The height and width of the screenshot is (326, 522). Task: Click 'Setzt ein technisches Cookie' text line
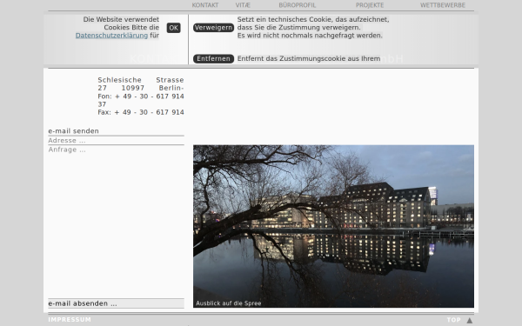313,20
